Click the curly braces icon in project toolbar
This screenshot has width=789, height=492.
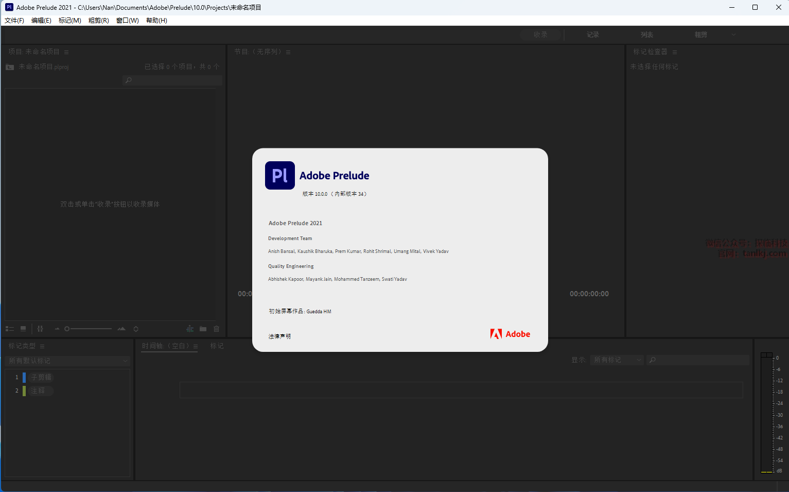(40, 329)
